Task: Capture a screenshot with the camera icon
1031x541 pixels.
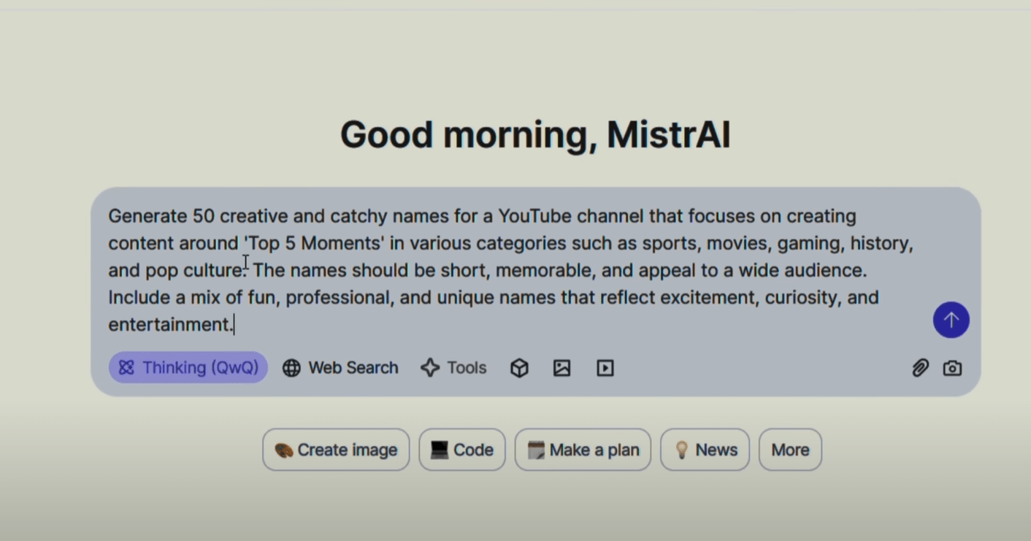Action: click(x=952, y=368)
